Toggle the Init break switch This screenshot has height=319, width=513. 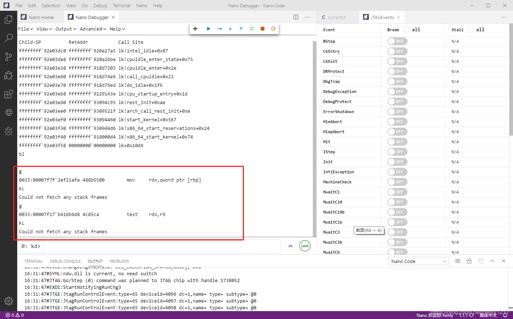[397, 162]
